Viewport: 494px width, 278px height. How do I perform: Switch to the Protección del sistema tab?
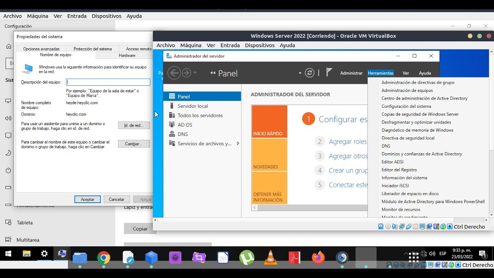coord(93,49)
